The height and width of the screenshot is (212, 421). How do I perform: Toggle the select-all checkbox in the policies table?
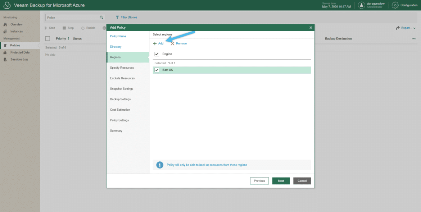pos(47,38)
